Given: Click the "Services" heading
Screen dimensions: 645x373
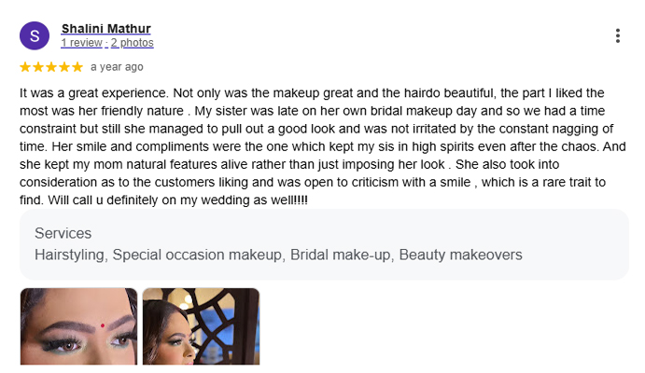Looking at the screenshot, I should click(x=63, y=233).
